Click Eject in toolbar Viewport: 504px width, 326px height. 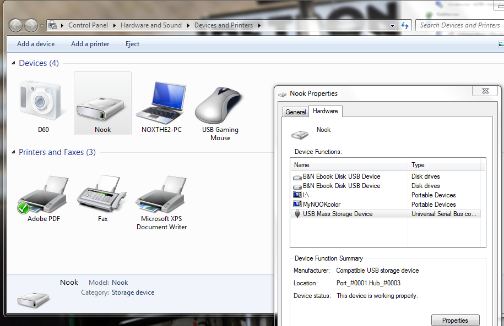click(x=132, y=44)
